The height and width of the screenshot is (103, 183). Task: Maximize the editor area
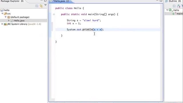[161, 1]
